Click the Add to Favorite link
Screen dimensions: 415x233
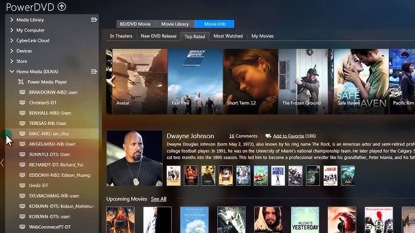coord(289,136)
